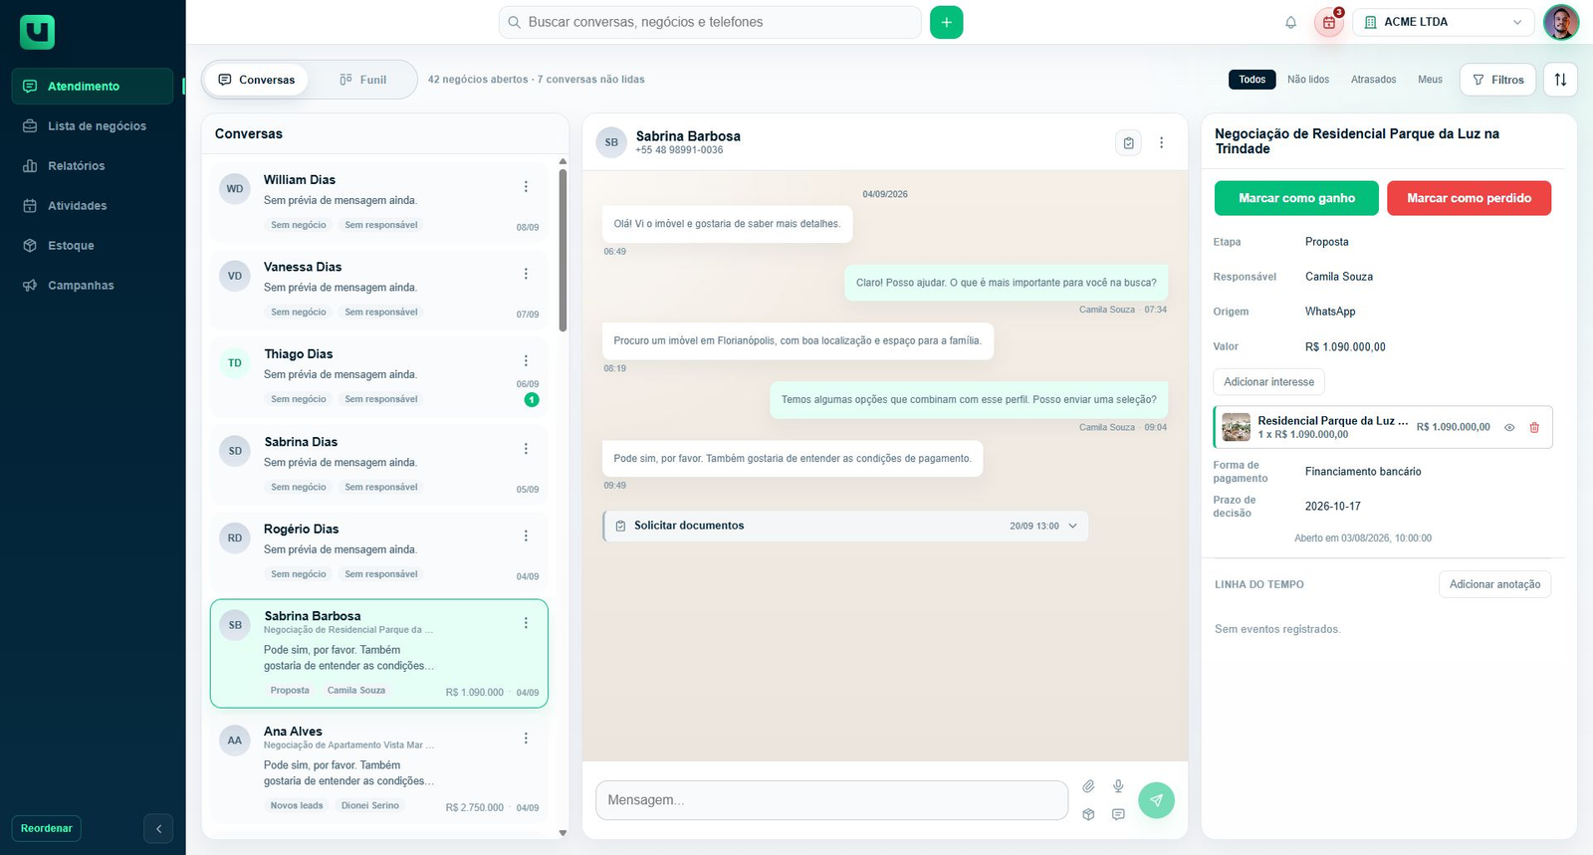Open Relatórios in sidebar

click(x=93, y=166)
